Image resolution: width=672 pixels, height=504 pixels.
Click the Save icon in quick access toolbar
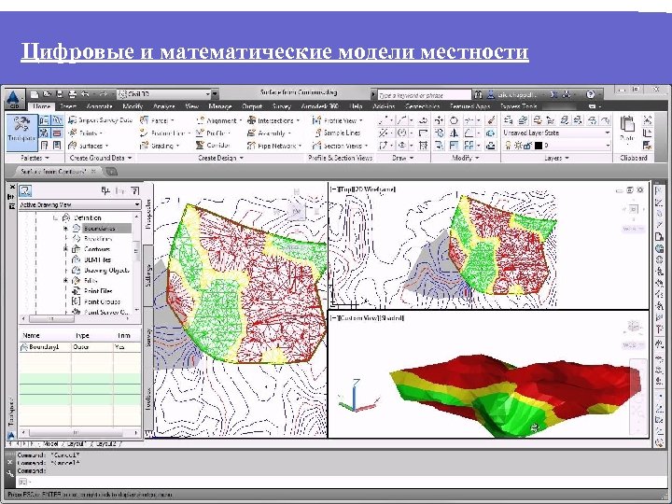60,94
